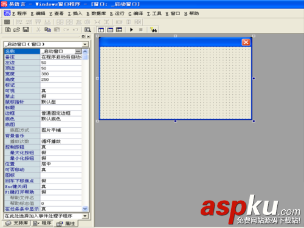Switch to the 支持库 tab
This screenshot has height=228, width=304.
(16, 223)
